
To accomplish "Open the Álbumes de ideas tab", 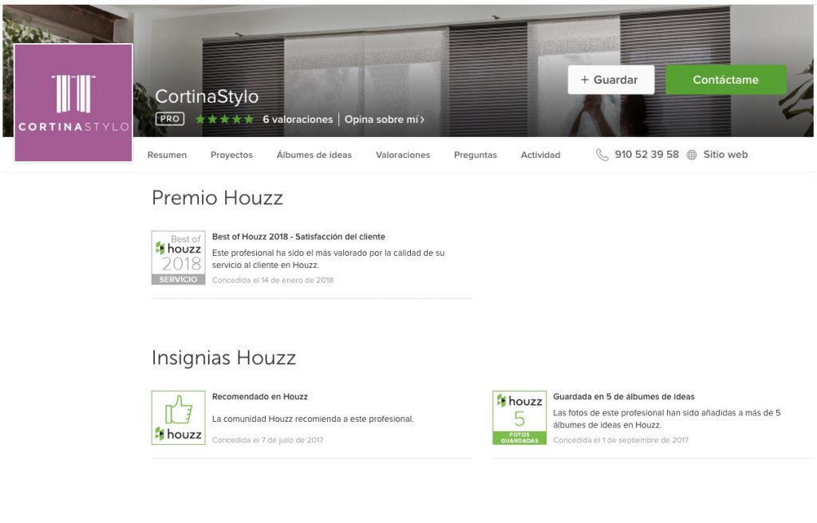I will [314, 155].
